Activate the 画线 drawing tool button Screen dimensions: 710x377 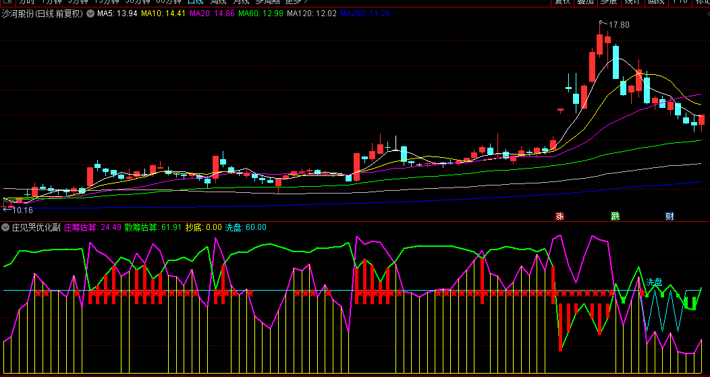(x=655, y=2)
